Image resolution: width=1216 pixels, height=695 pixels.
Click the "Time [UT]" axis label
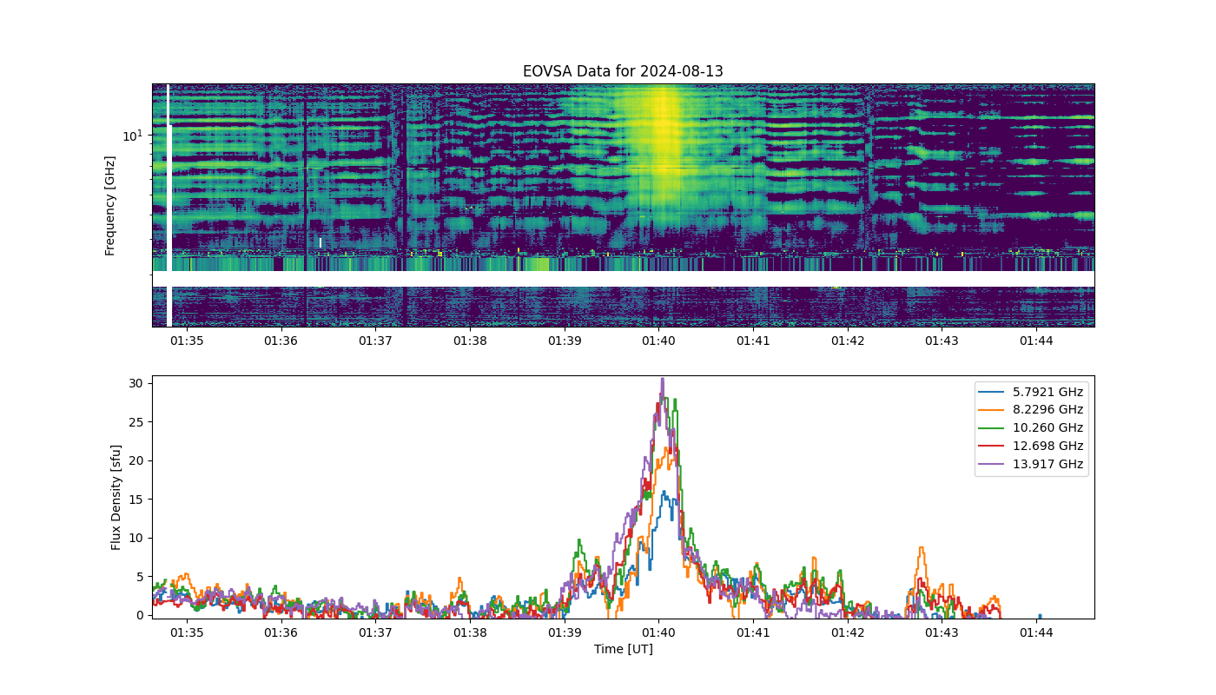(x=623, y=649)
